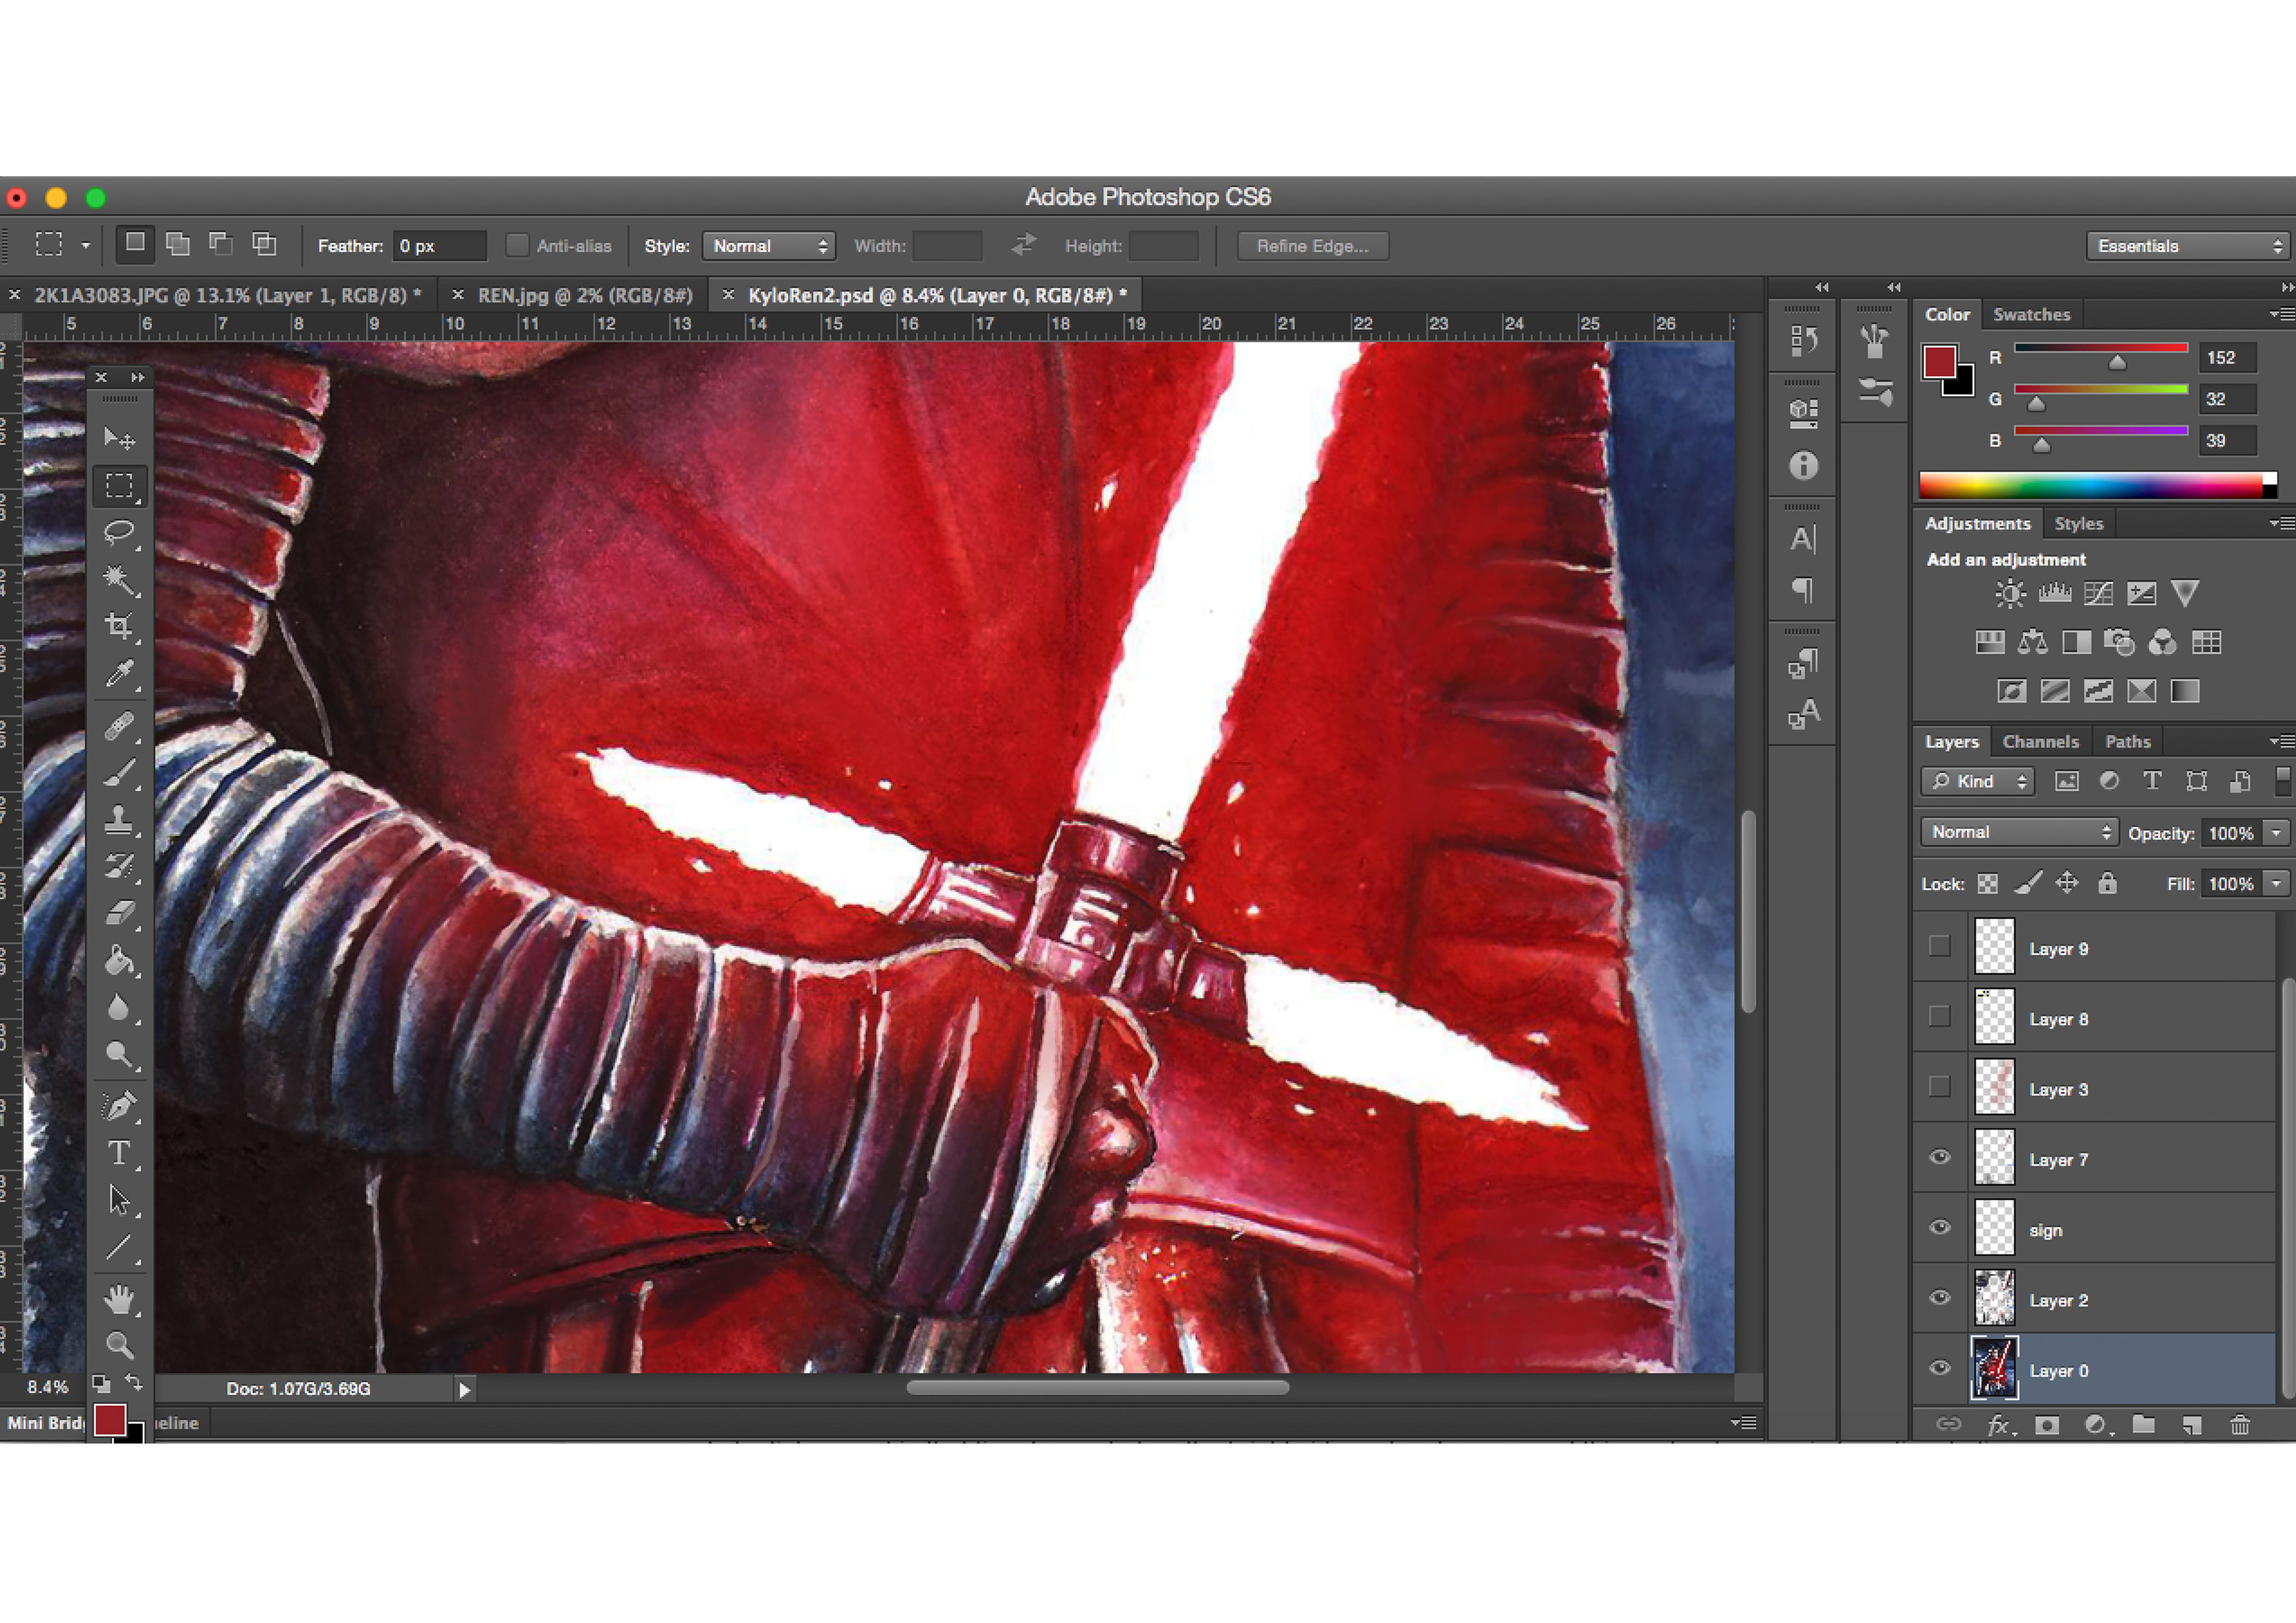Viewport: 2296px width, 1623px height.
Task: Select the Type tool
Action: [119, 1153]
